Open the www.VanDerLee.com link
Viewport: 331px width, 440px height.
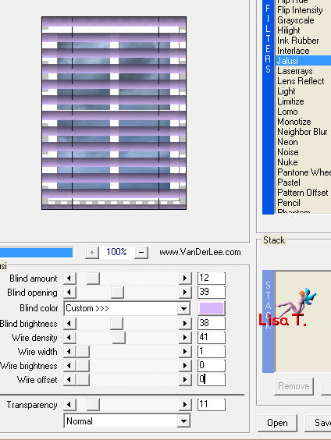point(200,252)
